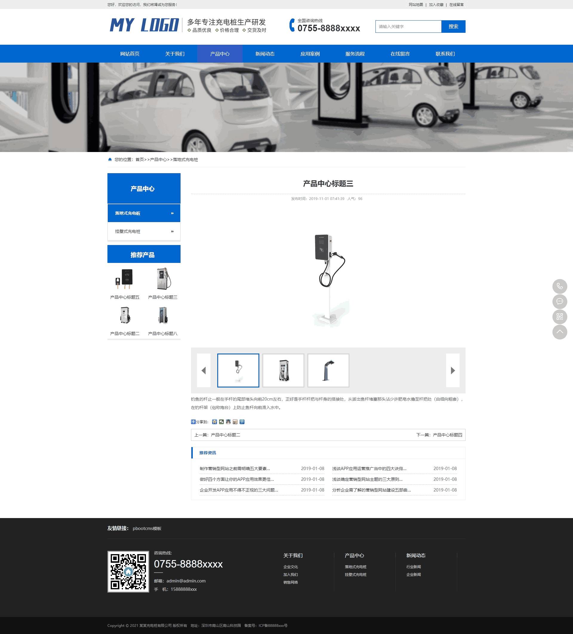Open next article link 产品中心标题四
This screenshot has width=573, height=634.
447,435
